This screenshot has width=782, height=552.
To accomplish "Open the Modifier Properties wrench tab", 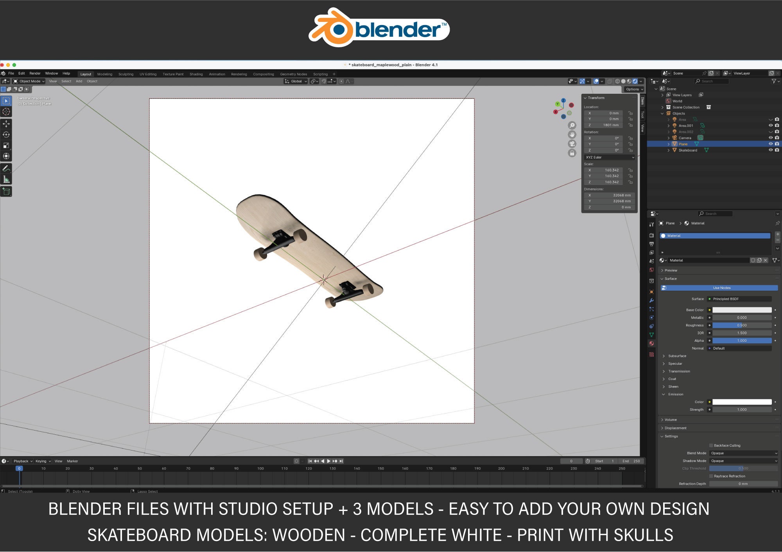I will click(x=651, y=300).
